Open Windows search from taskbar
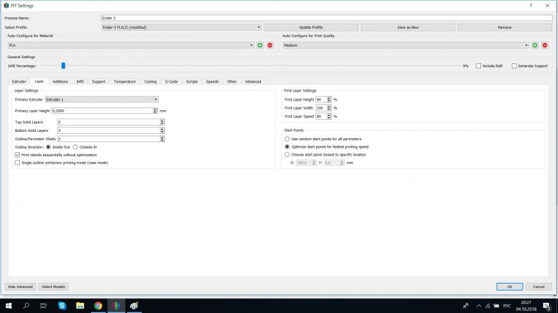The image size is (558, 313). [26, 305]
